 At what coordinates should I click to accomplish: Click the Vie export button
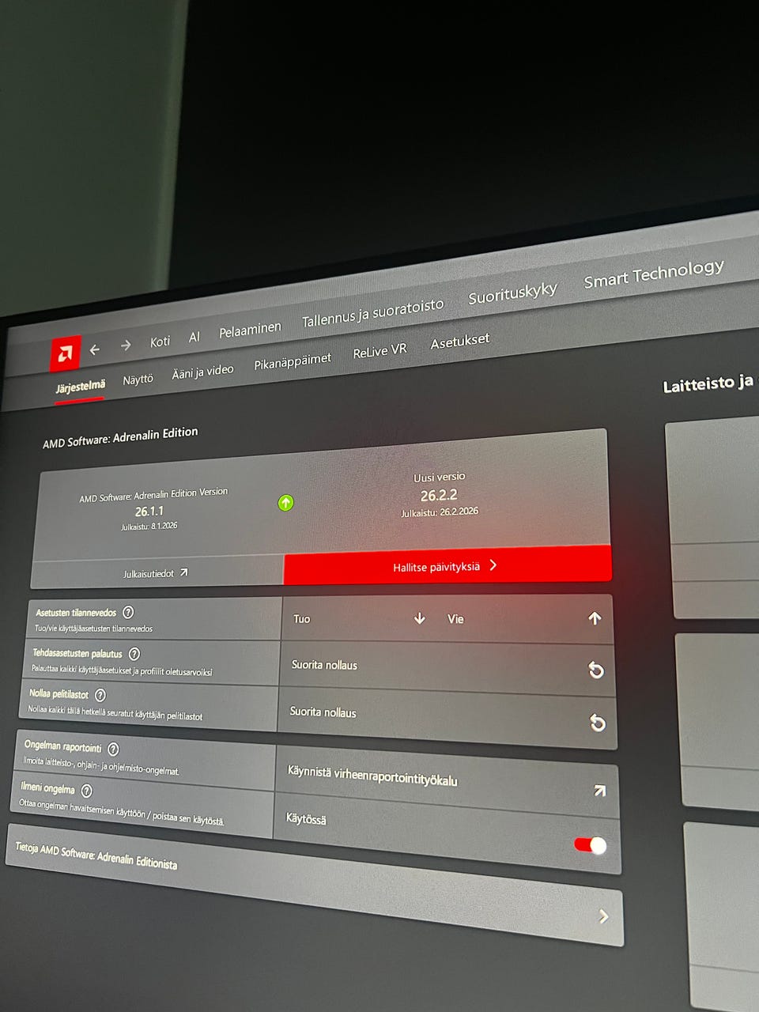[x=525, y=618]
